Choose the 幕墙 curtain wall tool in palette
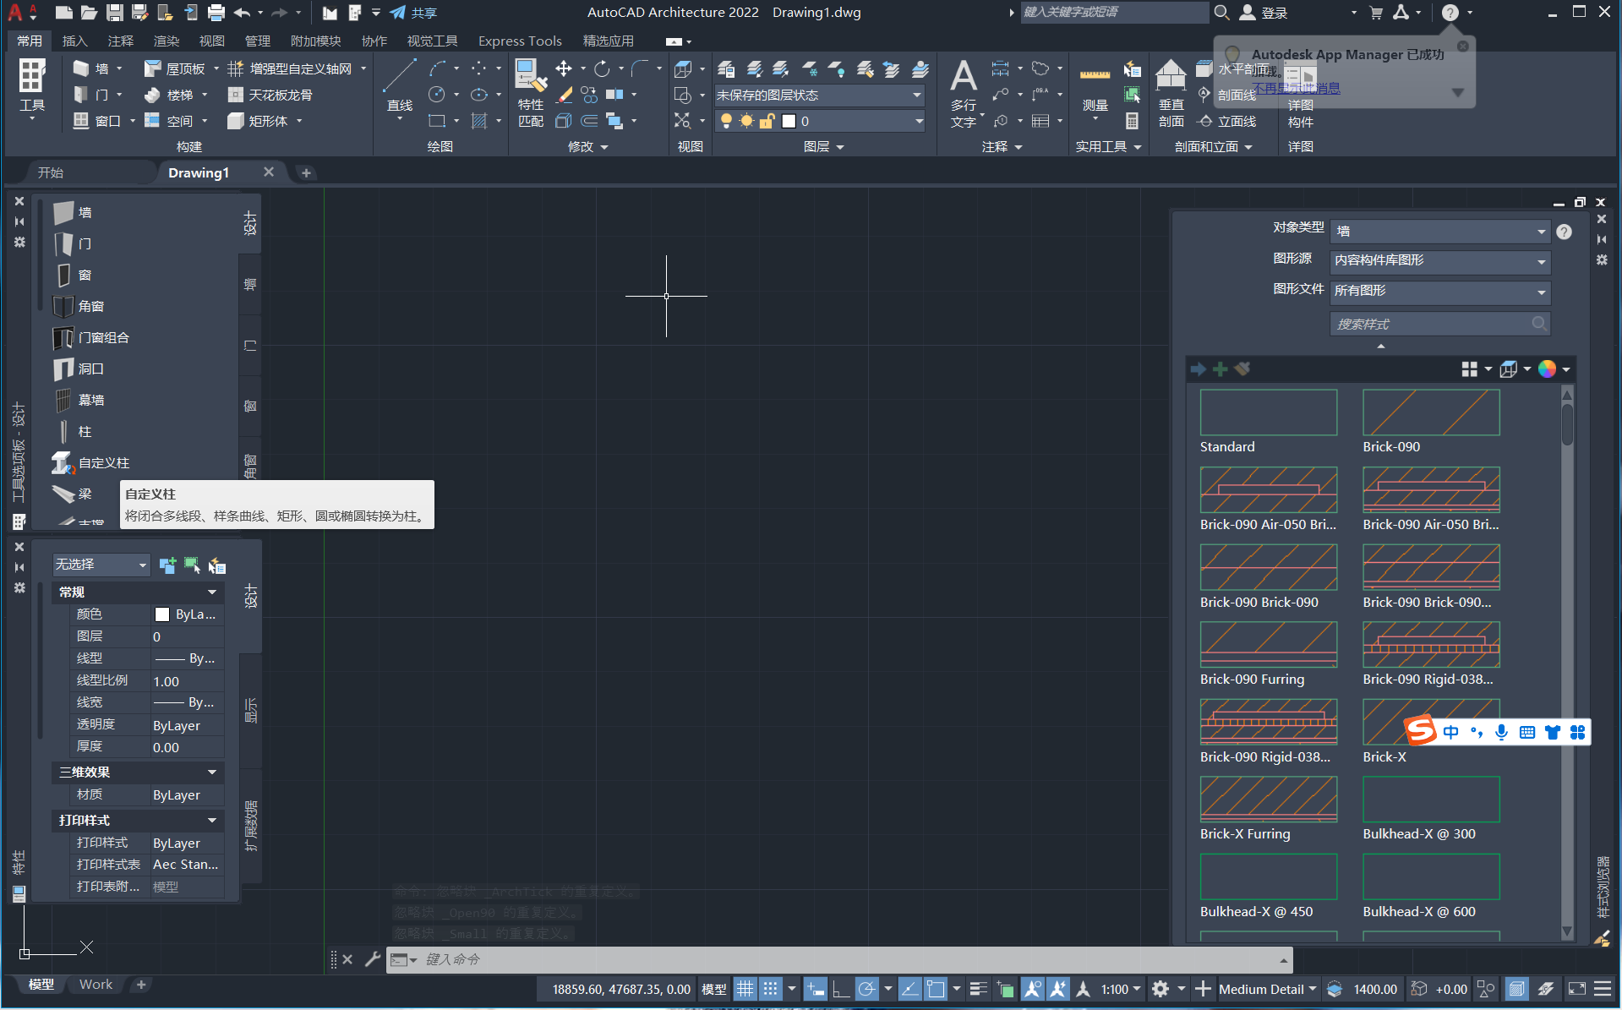 pos(90,400)
